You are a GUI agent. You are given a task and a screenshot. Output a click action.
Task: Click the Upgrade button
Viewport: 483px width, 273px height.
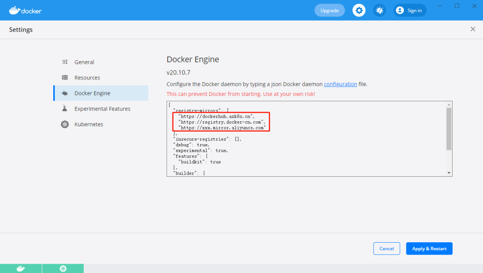point(330,10)
